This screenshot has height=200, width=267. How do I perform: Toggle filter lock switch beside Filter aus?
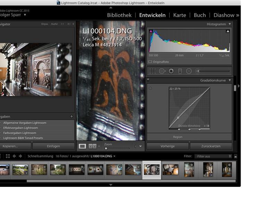click(235, 156)
